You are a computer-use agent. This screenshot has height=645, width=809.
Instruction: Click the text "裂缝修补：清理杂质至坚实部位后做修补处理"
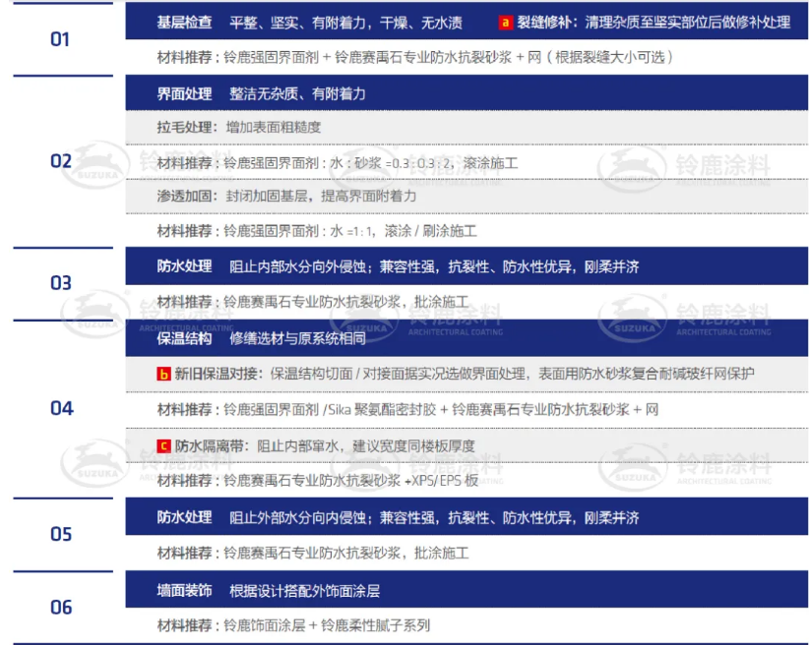(x=653, y=23)
